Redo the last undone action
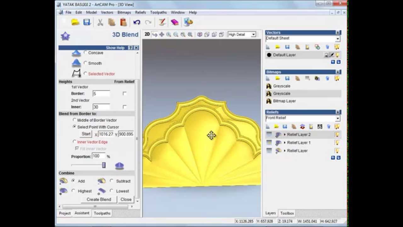The width and height of the screenshot is (403, 227). (x=148, y=22)
